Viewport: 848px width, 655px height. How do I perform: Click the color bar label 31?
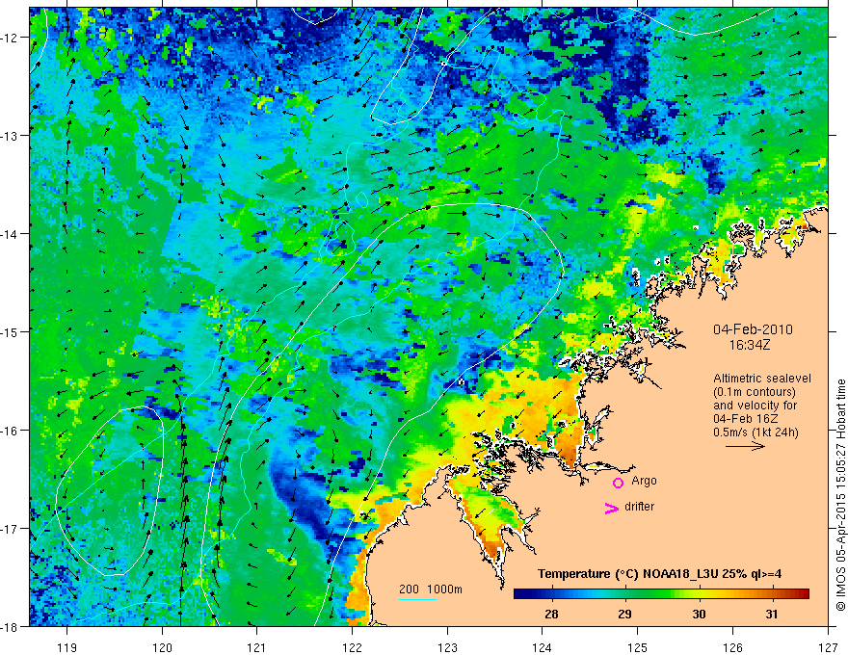[x=772, y=615]
